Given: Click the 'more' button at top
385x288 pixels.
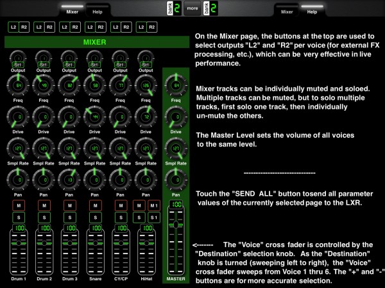Looking at the screenshot, I should coord(193,8).
